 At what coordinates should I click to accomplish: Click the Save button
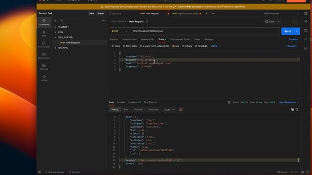[270, 21]
